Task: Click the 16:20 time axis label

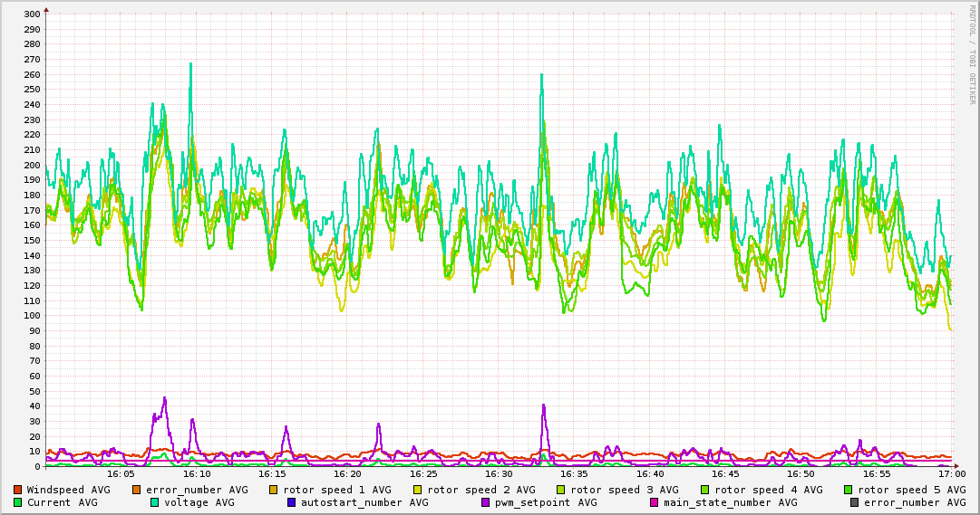Action: pos(347,474)
